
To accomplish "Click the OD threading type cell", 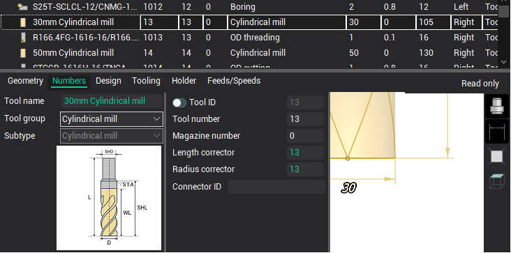I will pyautogui.click(x=255, y=38).
